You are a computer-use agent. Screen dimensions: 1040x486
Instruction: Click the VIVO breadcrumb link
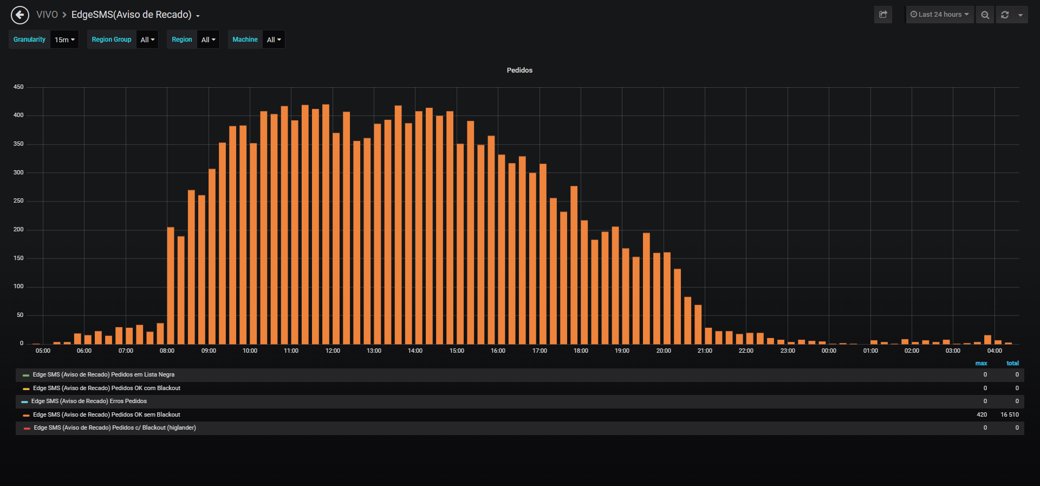click(x=47, y=15)
